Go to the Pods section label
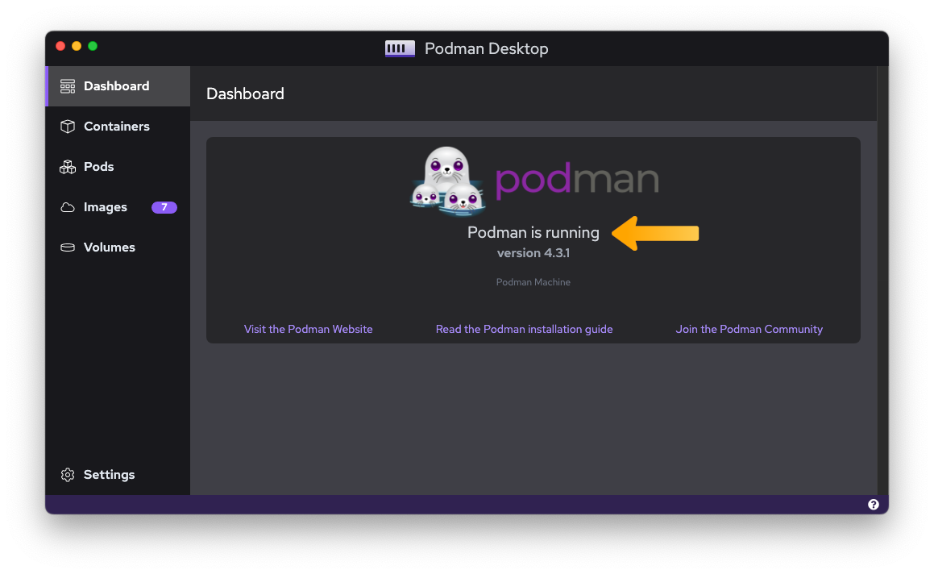This screenshot has width=934, height=574. (x=99, y=167)
